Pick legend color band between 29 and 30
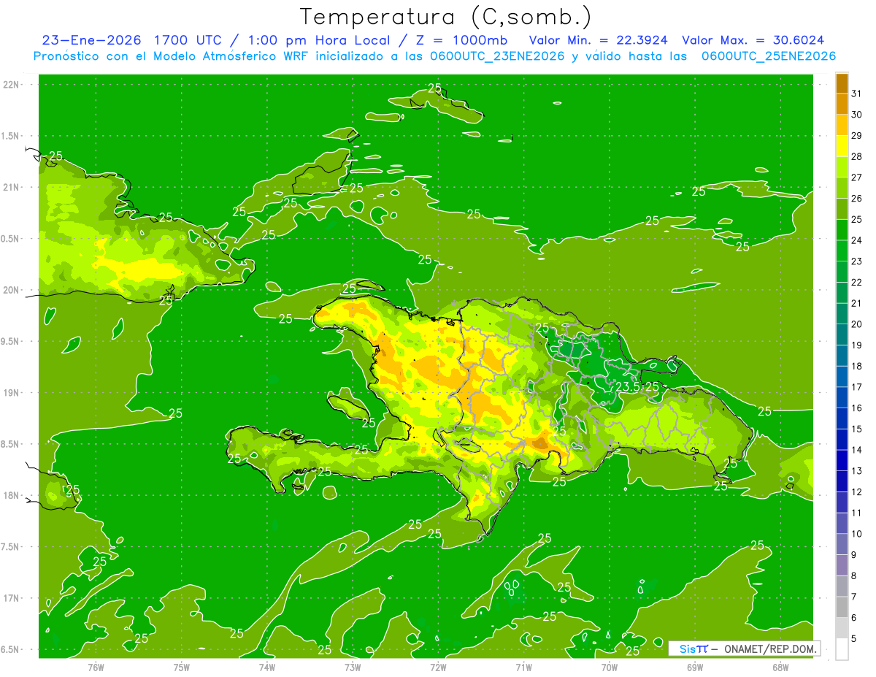Viewport: 876px width, 677px height. click(x=842, y=126)
